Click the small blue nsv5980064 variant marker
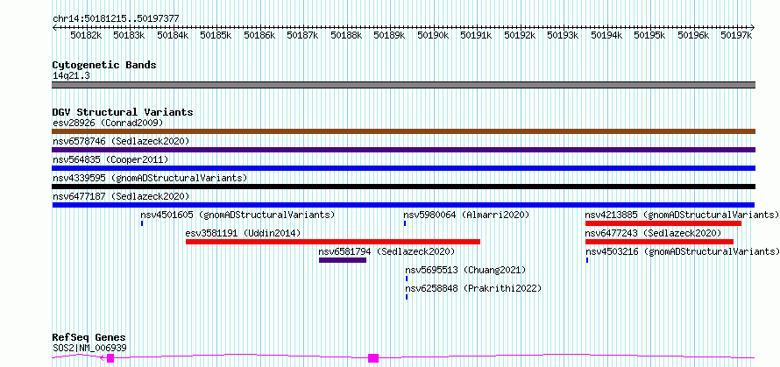This screenshot has height=367, width=780. (405, 223)
